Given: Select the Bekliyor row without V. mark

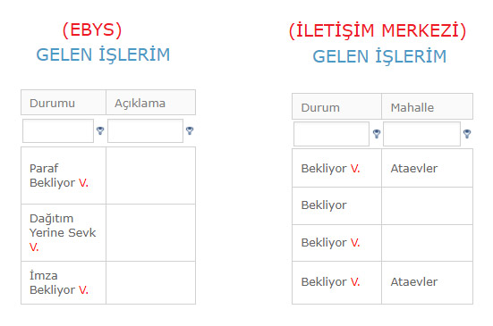Looking at the screenshot, I should pyautogui.click(x=382, y=205).
